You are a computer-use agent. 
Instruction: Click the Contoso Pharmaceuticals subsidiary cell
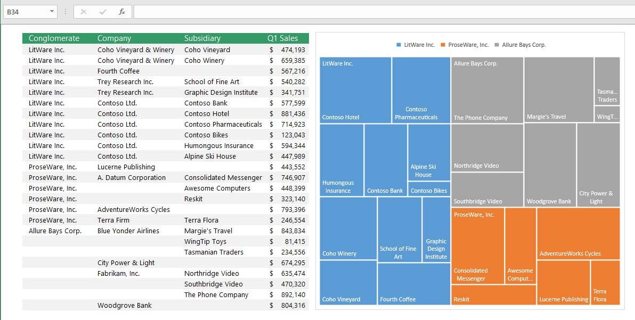(223, 124)
